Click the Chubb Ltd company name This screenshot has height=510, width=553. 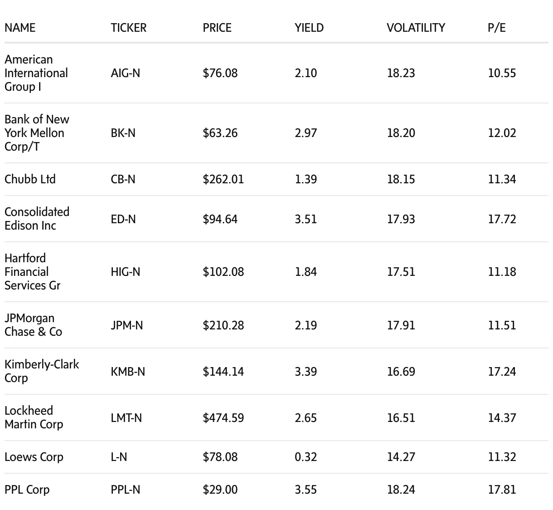[x=30, y=179]
